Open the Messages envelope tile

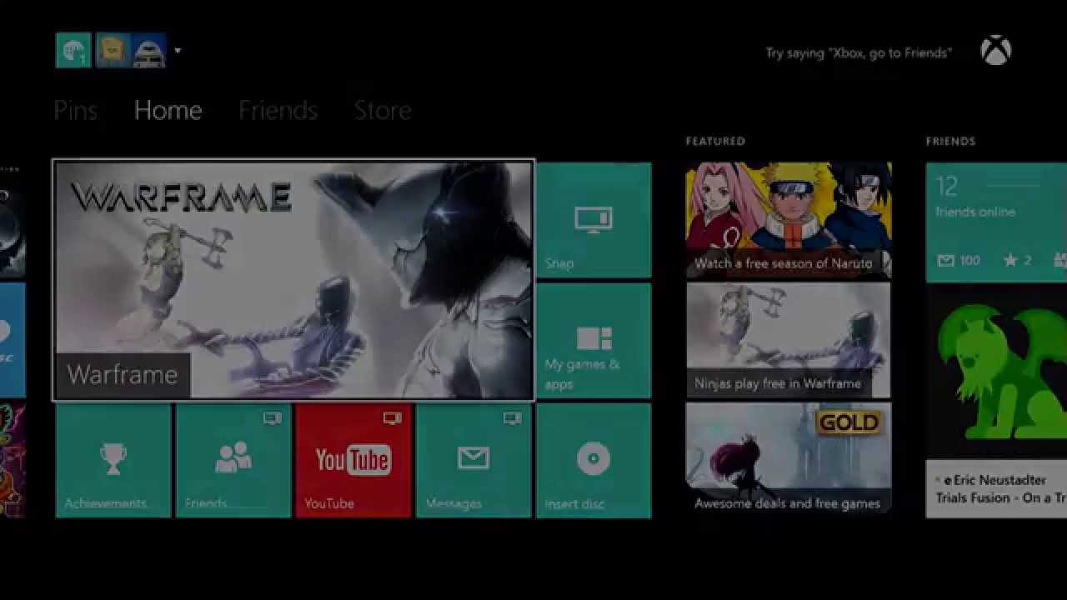coord(473,461)
